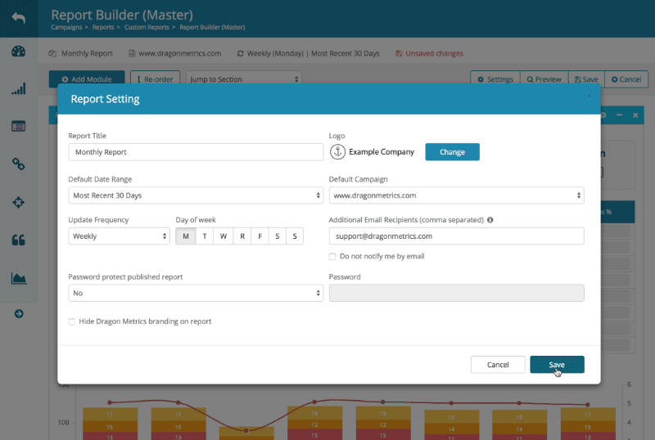Image resolution: width=655 pixels, height=440 pixels.
Task: Click the refresh icon next to Weekly (Monday)
Action: tap(240, 53)
